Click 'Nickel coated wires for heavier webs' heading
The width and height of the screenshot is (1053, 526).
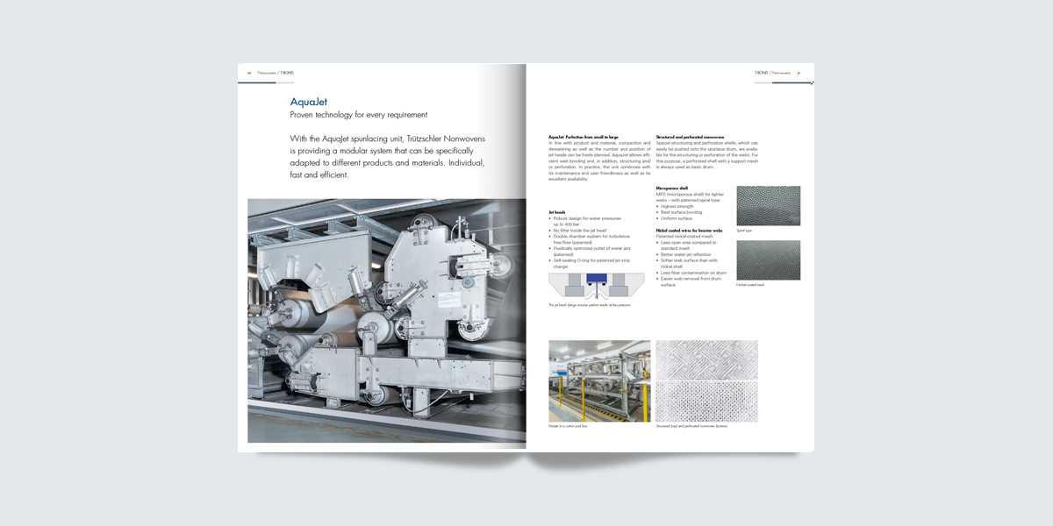689,231
